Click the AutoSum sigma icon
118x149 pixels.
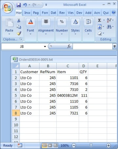tap(100, 20)
